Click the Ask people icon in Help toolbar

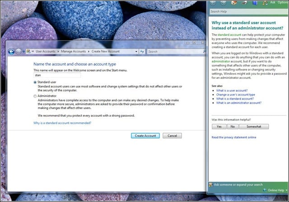[265, 3]
